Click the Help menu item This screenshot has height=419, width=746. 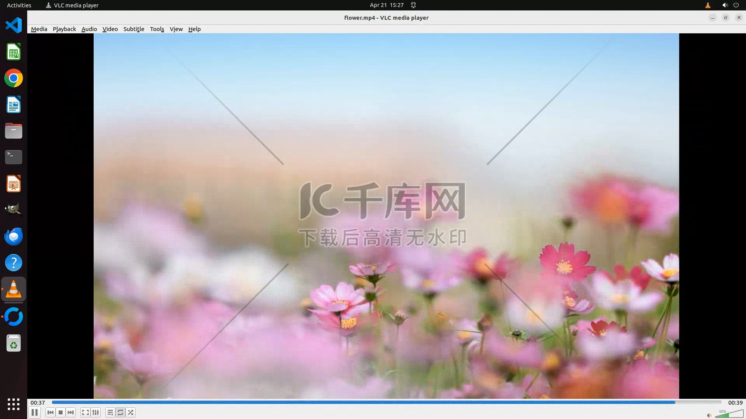(194, 29)
